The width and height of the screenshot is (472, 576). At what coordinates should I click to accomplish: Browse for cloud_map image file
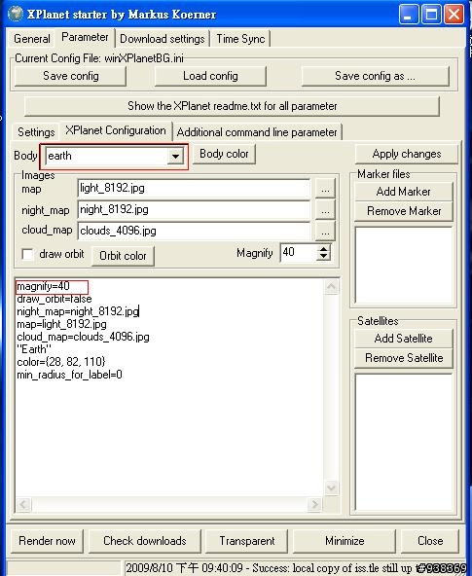point(325,231)
